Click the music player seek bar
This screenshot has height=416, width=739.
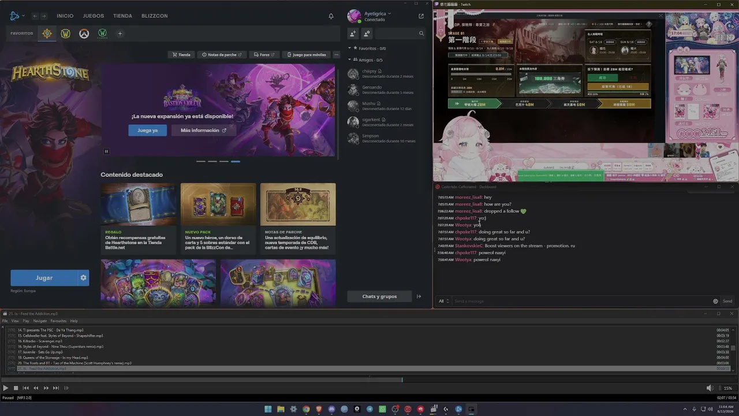[x=369, y=380]
